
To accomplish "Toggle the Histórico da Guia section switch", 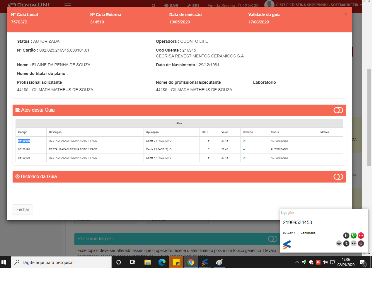I will point(338,177).
